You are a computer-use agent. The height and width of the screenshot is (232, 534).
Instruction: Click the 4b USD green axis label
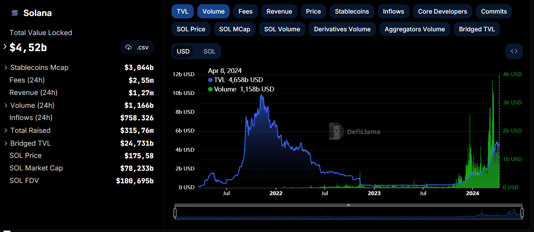[x=512, y=74]
